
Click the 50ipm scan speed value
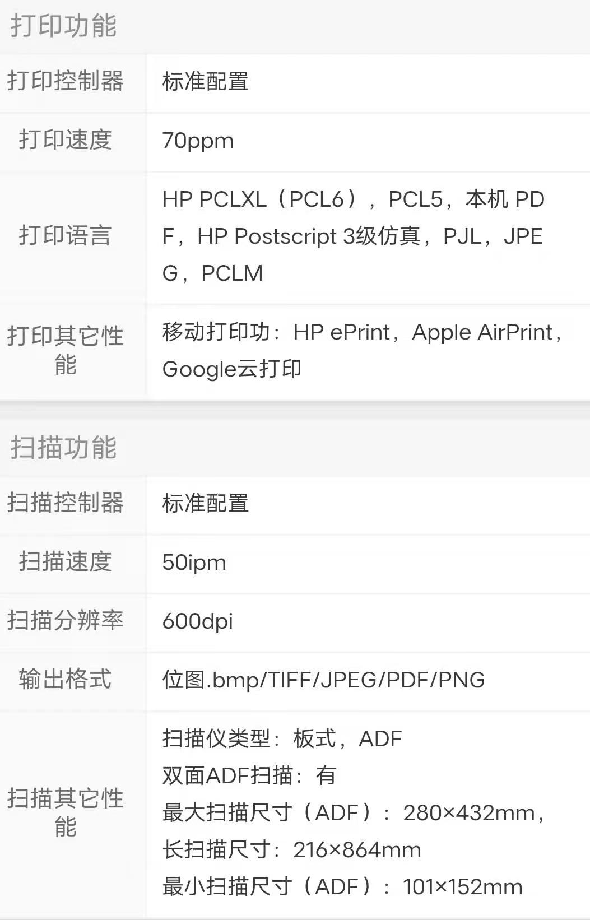[194, 563]
